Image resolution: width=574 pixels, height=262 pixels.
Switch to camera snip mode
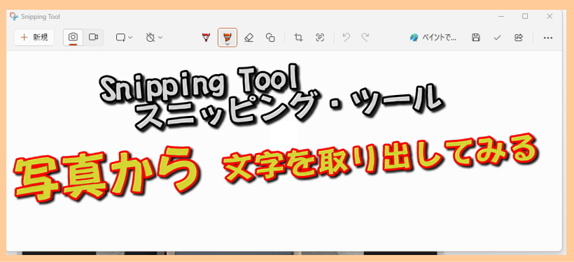(73, 38)
